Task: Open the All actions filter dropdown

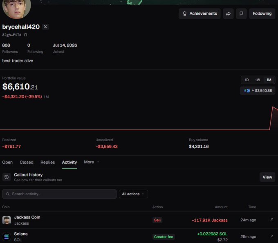Action: 133,194
